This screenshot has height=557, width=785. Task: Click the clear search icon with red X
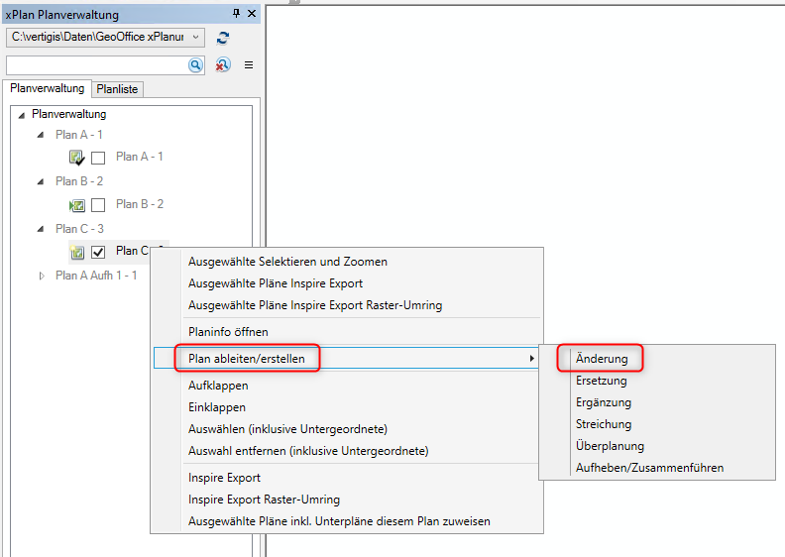[x=223, y=65]
